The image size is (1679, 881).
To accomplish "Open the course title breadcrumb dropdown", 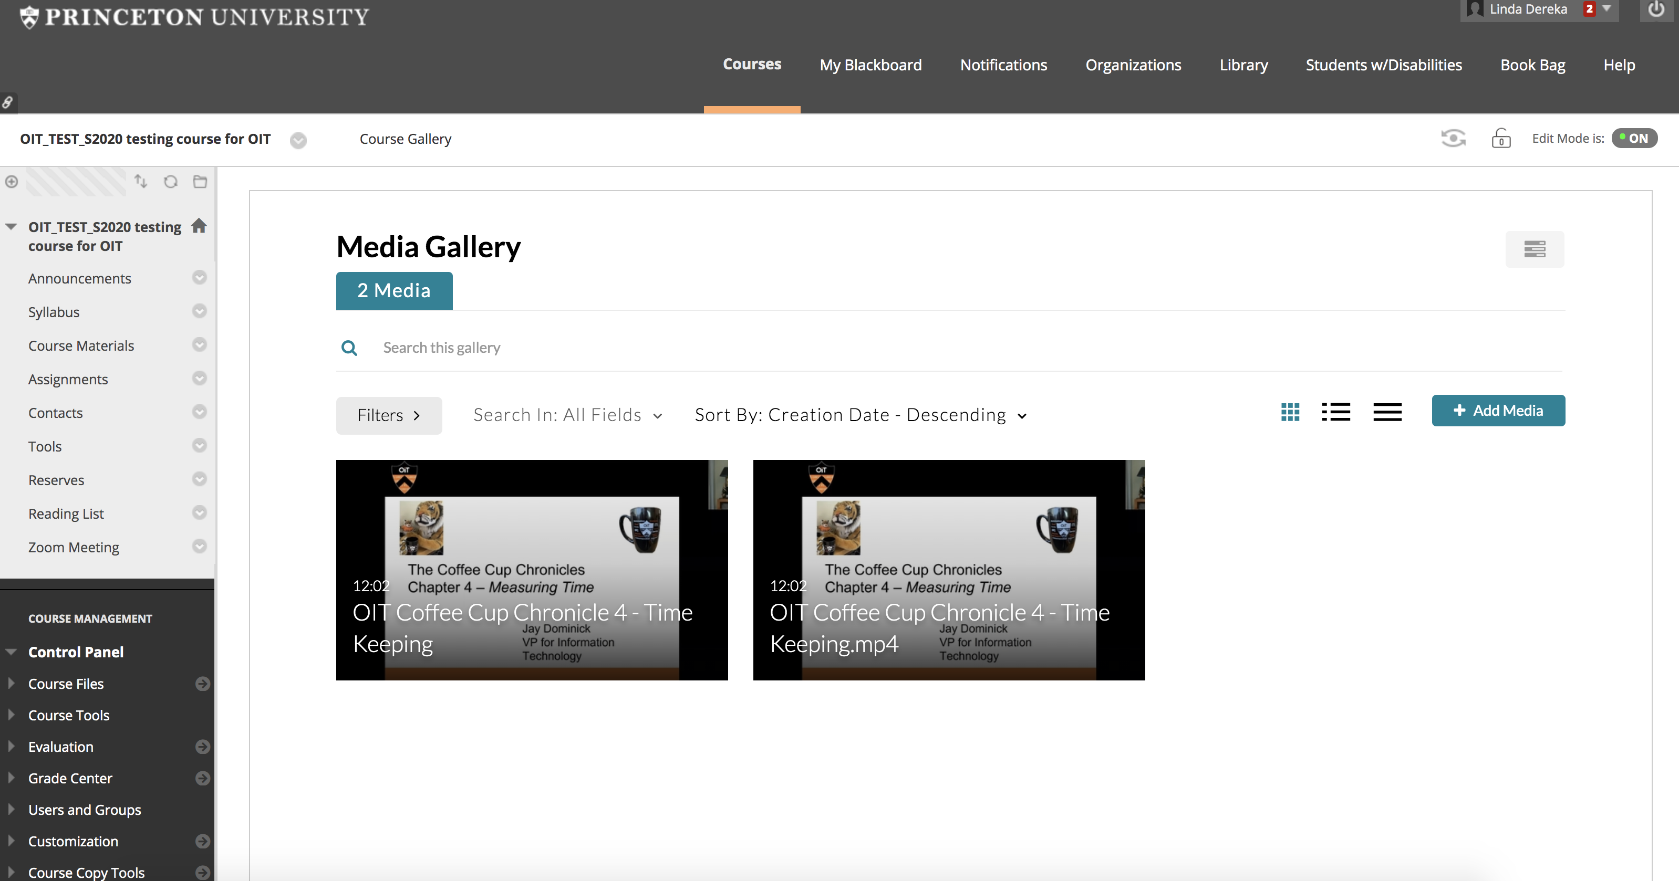I will pos(298,140).
